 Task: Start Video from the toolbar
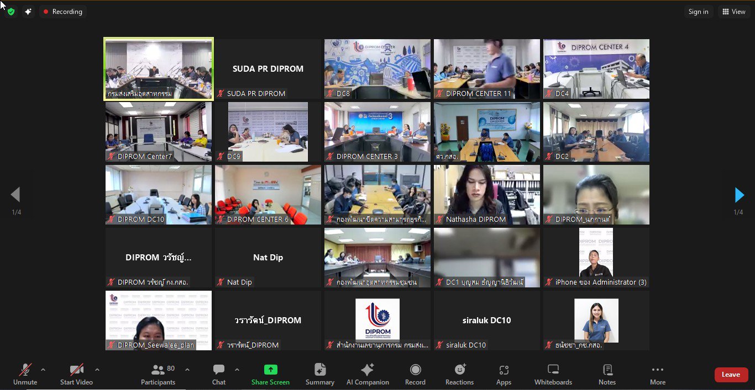(76, 375)
